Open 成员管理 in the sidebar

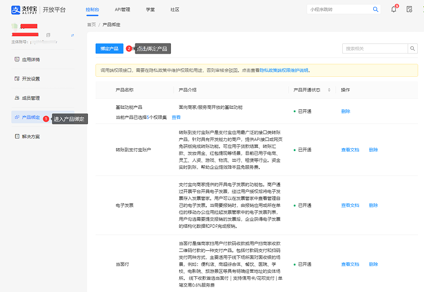tap(30, 98)
